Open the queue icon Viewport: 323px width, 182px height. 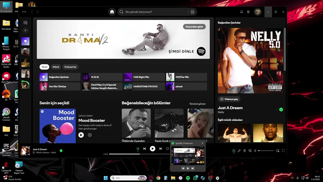[245, 151]
